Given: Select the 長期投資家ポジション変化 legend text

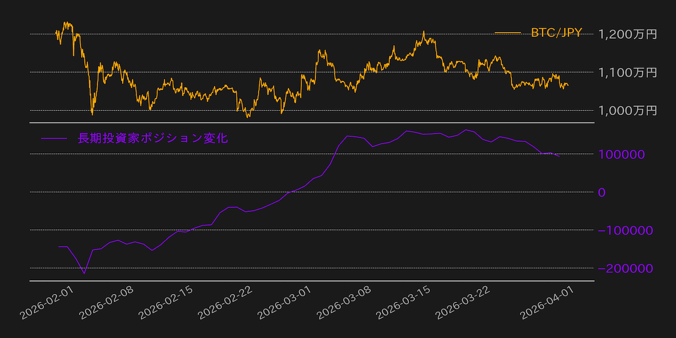Looking at the screenshot, I should (x=152, y=138).
